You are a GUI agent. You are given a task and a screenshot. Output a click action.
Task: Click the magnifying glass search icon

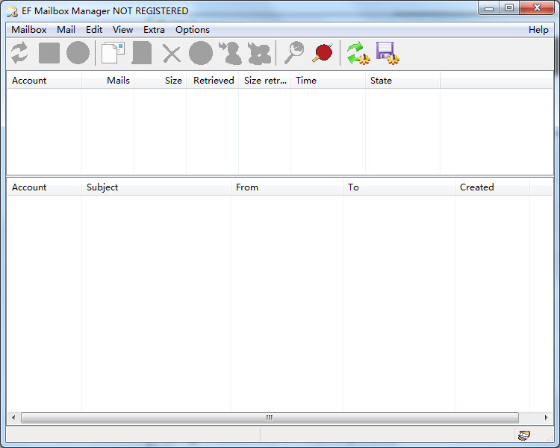[x=294, y=53]
